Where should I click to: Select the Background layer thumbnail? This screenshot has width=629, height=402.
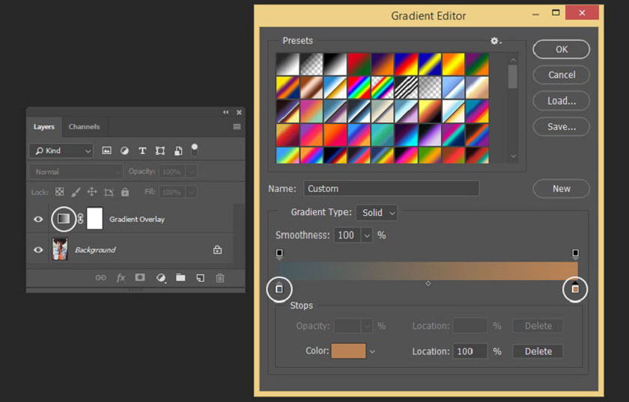60,249
